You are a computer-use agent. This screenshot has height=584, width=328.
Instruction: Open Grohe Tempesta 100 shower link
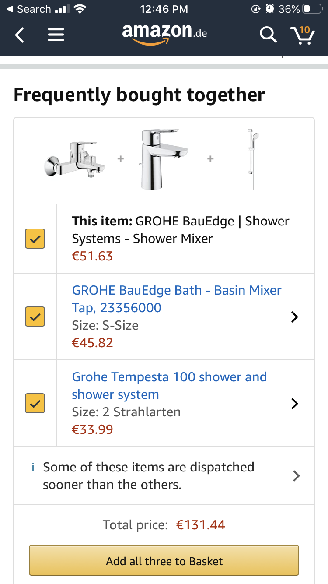169,386
